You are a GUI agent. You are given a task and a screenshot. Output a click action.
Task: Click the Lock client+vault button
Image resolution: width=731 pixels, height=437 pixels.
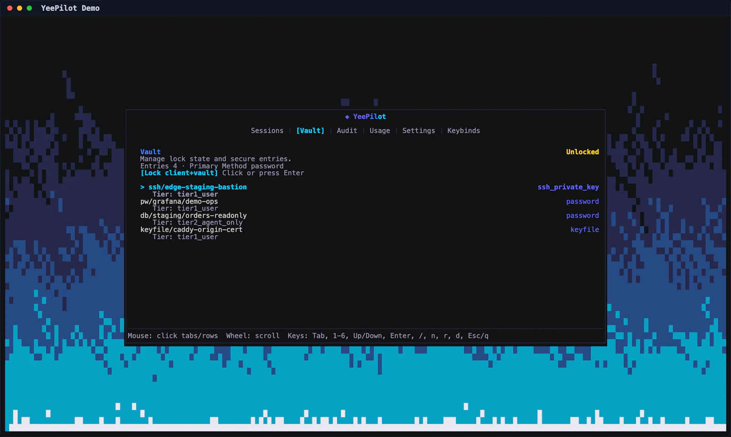pyautogui.click(x=179, y=173)
